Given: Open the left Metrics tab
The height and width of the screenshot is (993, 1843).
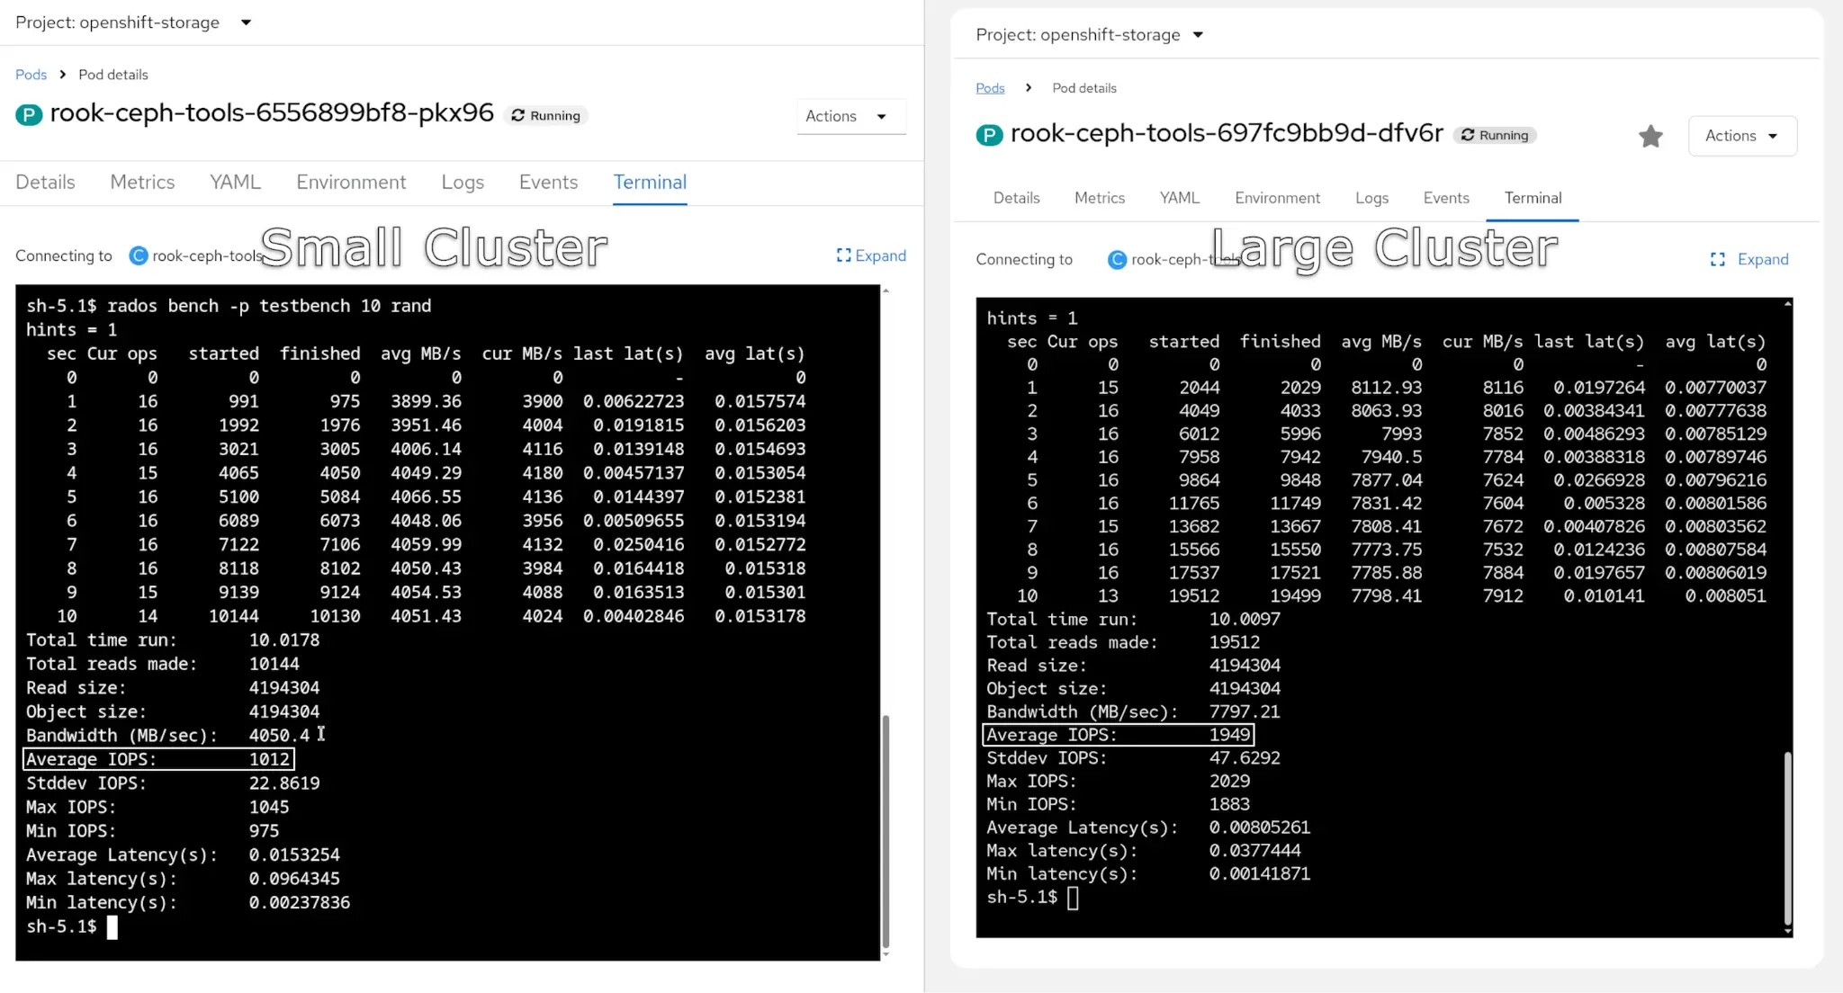Looking at the screenshot, I should pos(142,182).
